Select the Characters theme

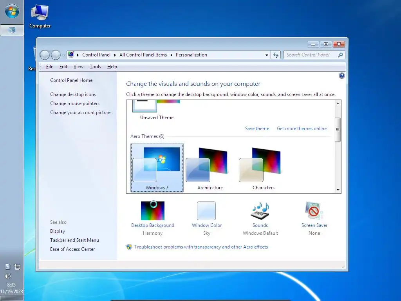[x=264, y=168]
